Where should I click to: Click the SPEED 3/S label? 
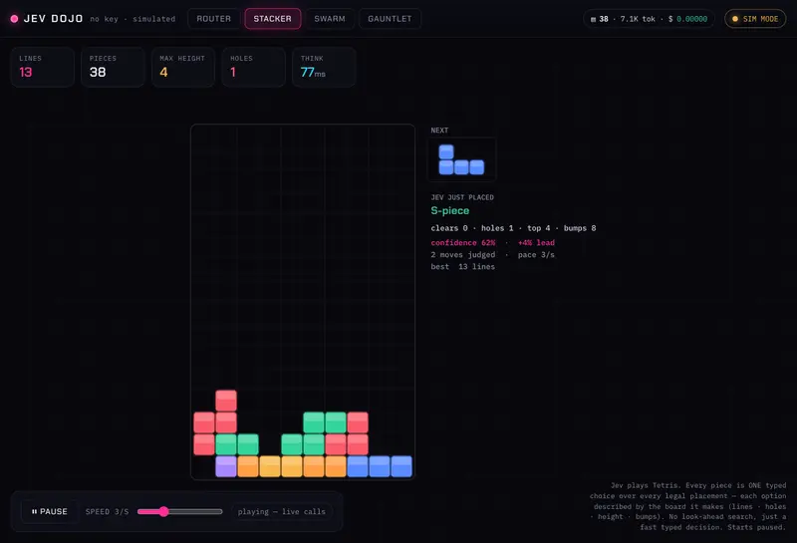point(107,511)
